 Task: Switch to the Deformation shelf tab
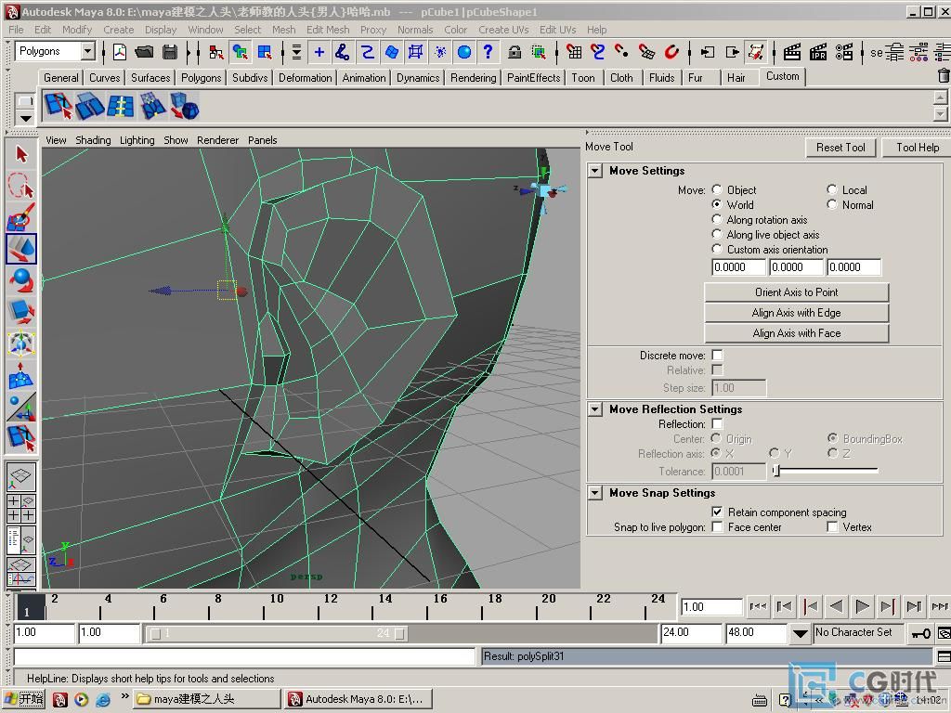(x=305, y=78)
